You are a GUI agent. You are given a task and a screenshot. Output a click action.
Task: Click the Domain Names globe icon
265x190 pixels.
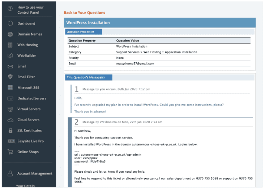tap(10, 34)
